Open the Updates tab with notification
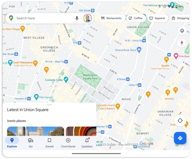This screenshot has height=159, width=192. click(x=87, y=143)
